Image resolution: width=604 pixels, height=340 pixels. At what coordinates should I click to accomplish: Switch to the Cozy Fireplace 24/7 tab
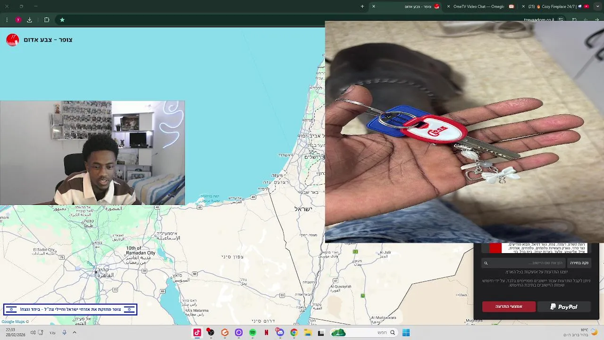click(558, 7)
